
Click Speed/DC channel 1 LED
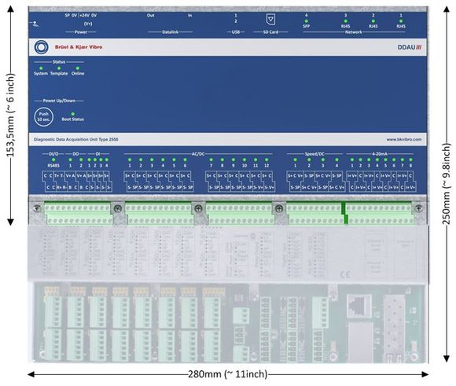[295, 160]
